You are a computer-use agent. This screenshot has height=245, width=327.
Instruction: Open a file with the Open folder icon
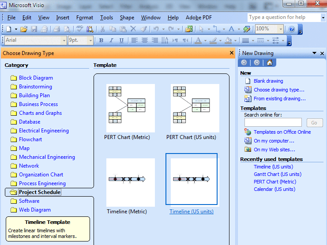pos(24,29)
